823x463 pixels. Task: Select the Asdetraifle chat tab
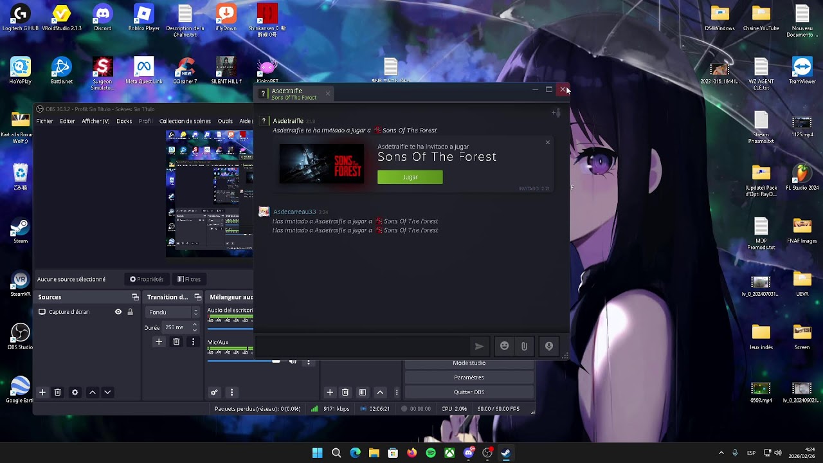pos(293,94)
